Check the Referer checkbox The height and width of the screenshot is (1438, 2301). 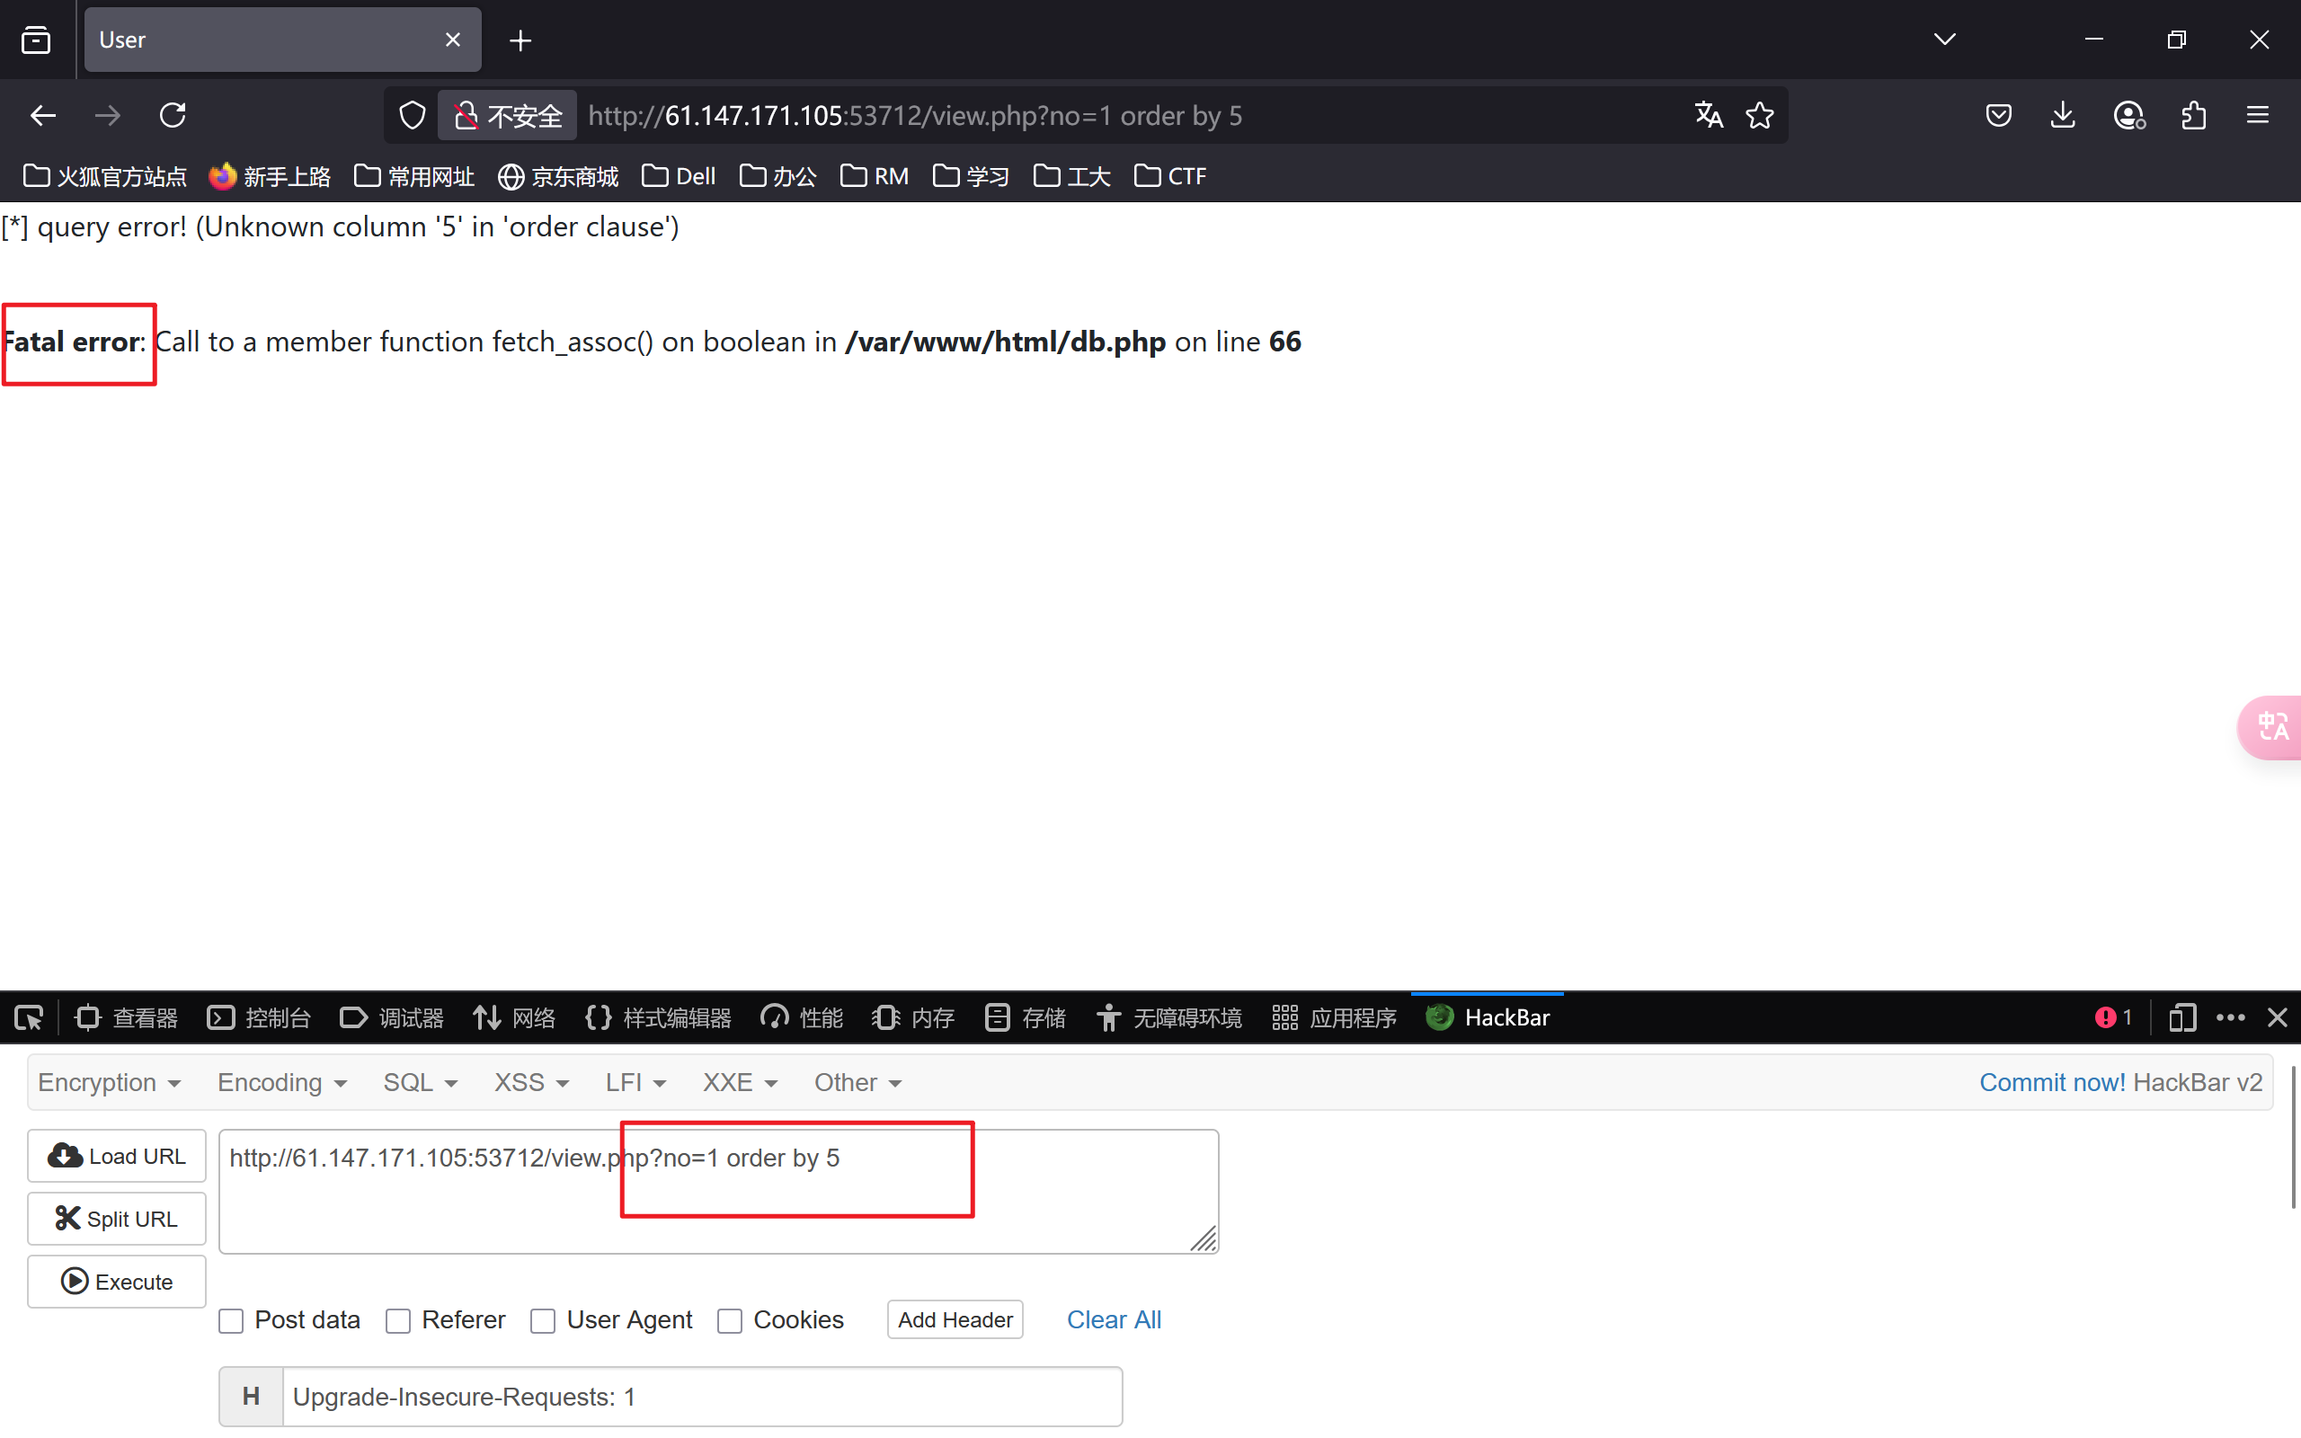[398, 1321]
